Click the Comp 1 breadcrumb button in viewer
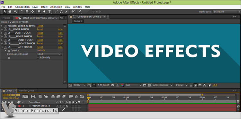Screen dimensions: 241x119 78,21
